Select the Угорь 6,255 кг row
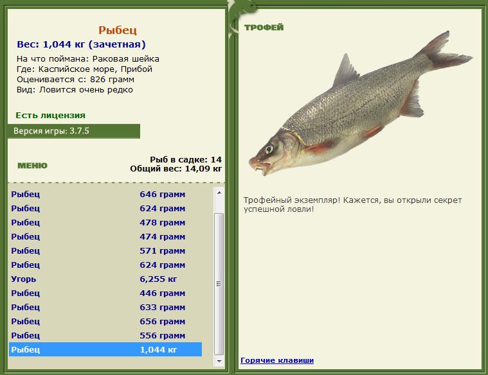Screen dimensions: 488x375 [105, 279]
